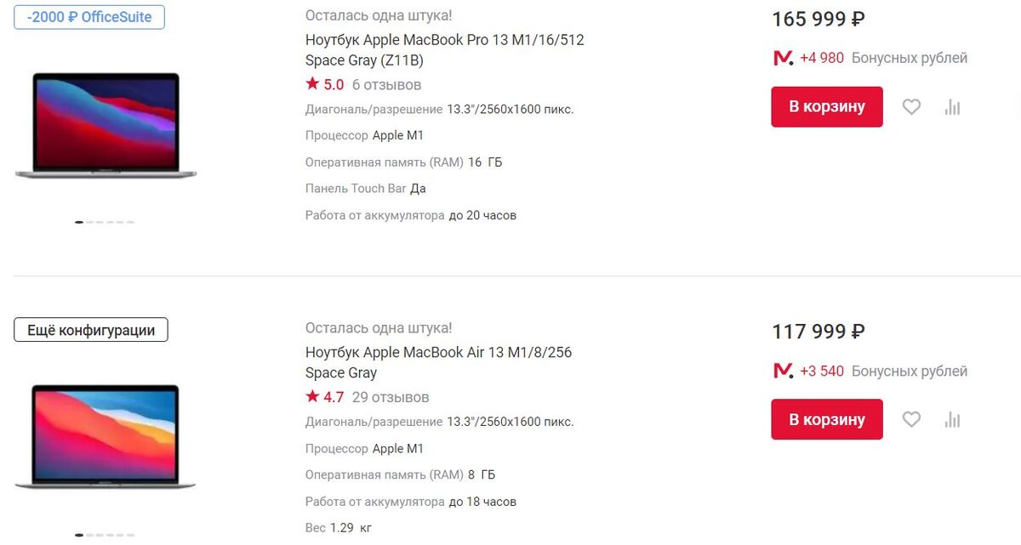Open MacBook Pro 13 M1/16/512 product title

point(444,50)
